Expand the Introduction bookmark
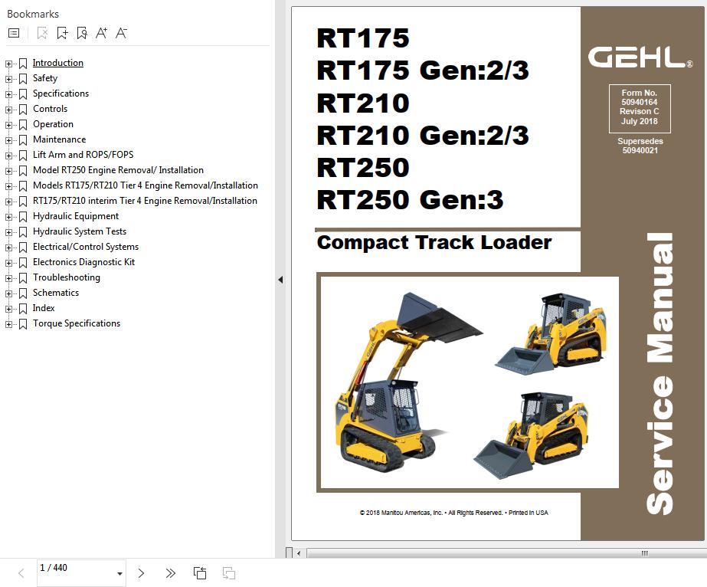The image size is (707, 587). 8,64
